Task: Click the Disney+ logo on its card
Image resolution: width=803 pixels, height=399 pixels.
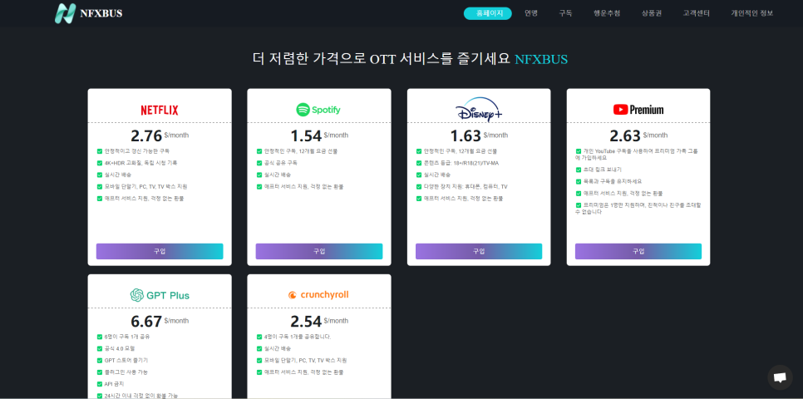Action: pos(479,109)
